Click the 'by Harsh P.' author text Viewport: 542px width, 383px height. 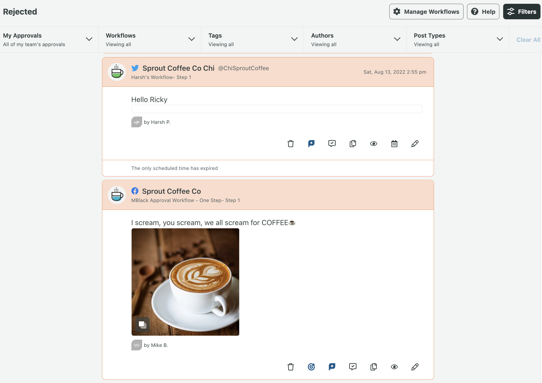point(157,122)
